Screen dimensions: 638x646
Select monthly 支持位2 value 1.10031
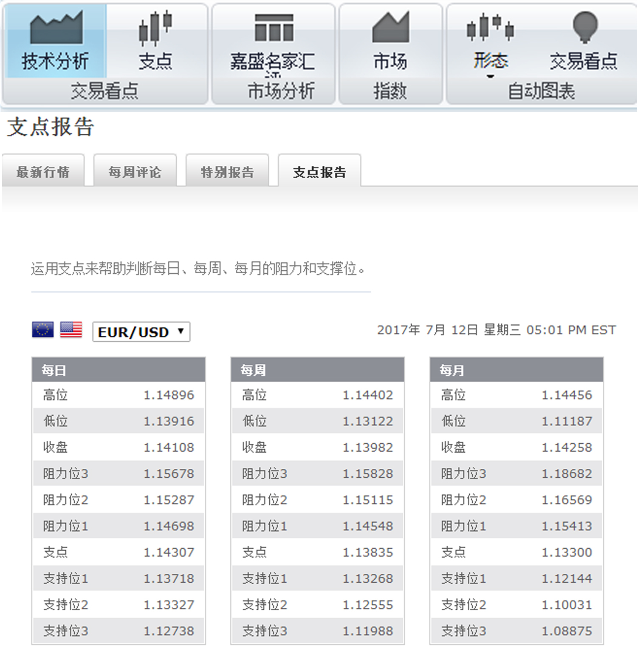(567, 605)
